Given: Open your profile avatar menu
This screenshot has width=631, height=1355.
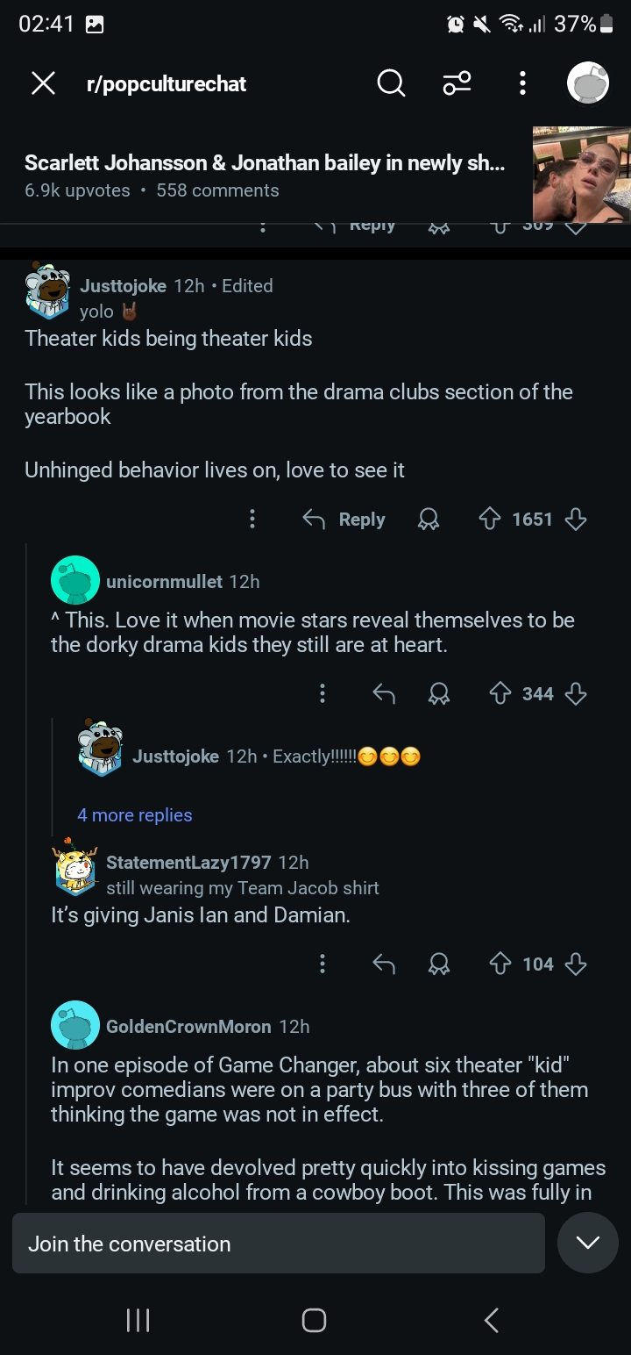Looking at the screenshot, I should point(588,84).
